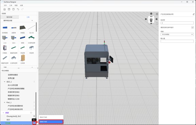The width and height of the screenshot is (196, 125).
Task: Open the usage (用途) dropdown in properties
Action: pyautogui.click(x=177, y=34)
